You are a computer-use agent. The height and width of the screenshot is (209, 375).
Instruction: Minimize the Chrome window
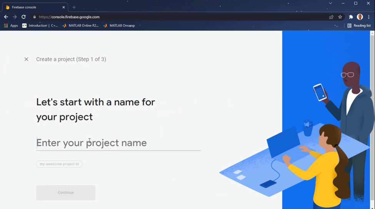(x=343, y=3)
